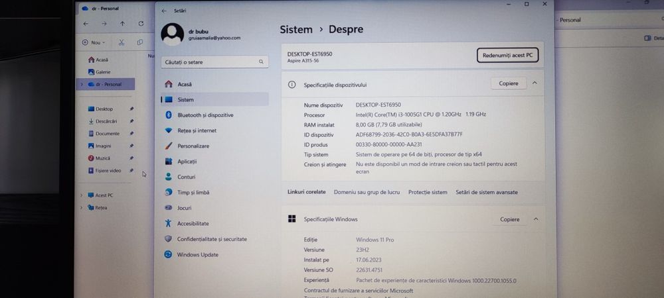Refresh the File Explorer view
The width and height of the screenshot is (664, 298).
(x=141, y=24)
